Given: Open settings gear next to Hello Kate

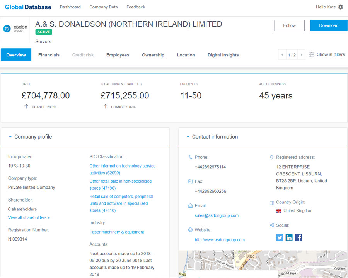Looking at the screenshot, I should pos(340,7).
